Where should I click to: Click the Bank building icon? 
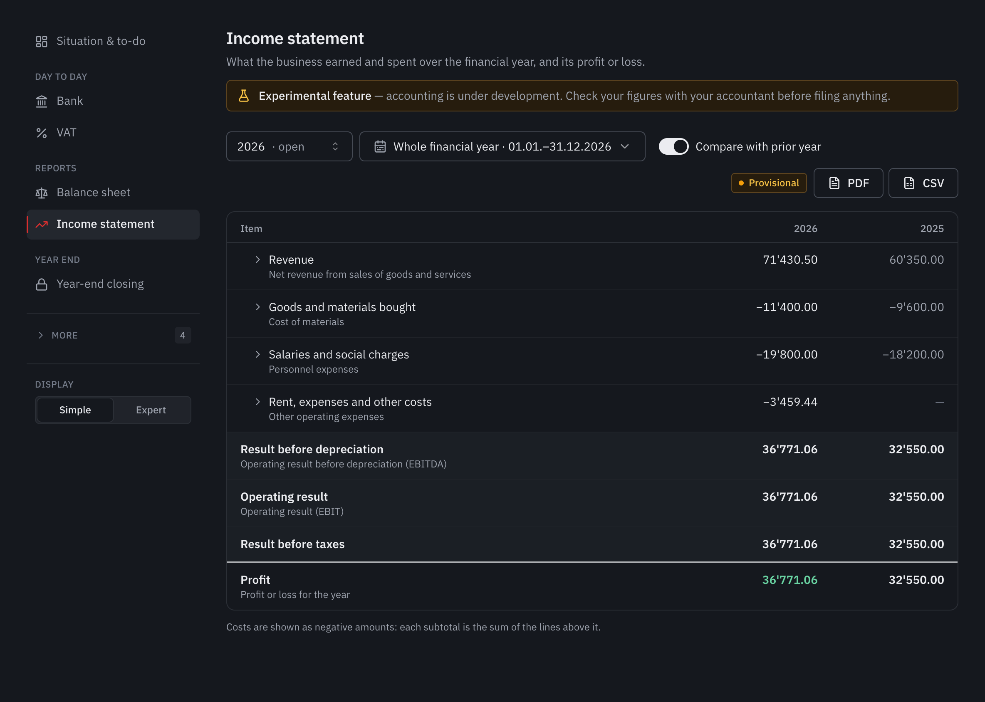(42, 101)
